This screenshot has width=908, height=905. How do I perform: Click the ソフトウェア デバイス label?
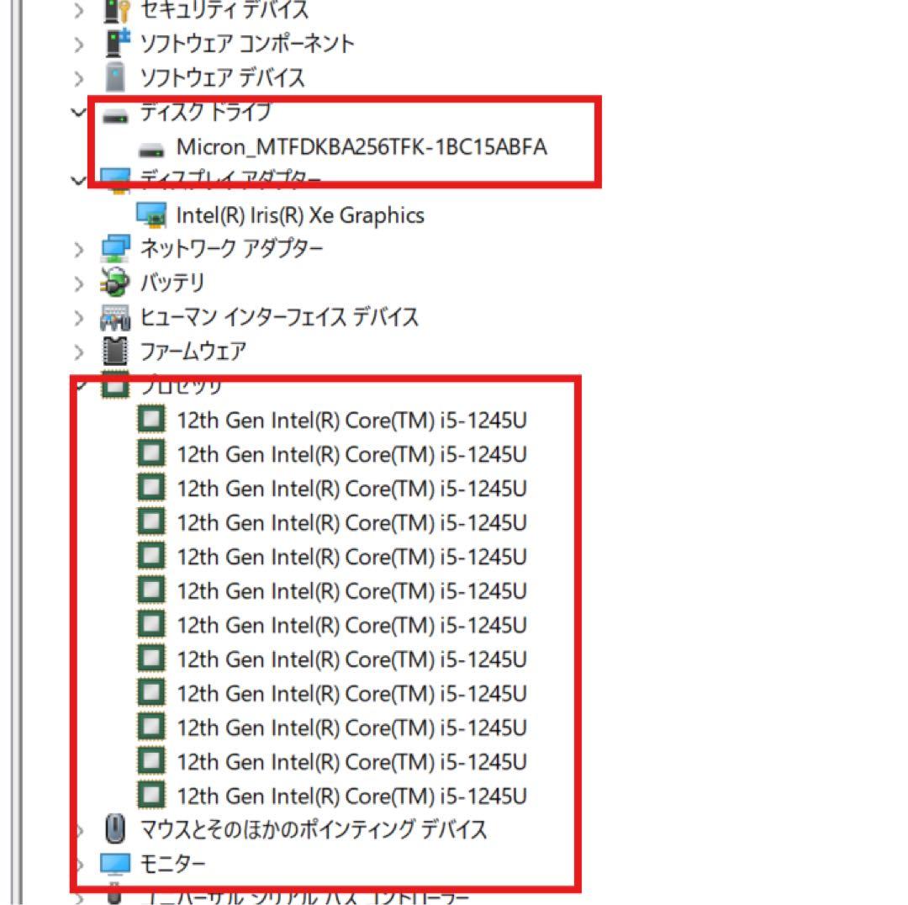tap(224, 77)
